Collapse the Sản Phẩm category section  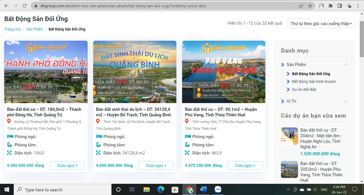pos(346,64)
